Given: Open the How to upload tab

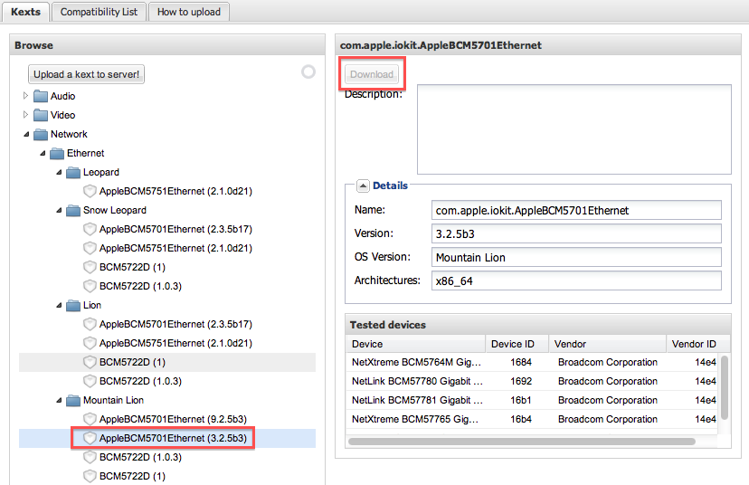Looking at the screenshot, I should pyautogui.click(x=188, y=12).
